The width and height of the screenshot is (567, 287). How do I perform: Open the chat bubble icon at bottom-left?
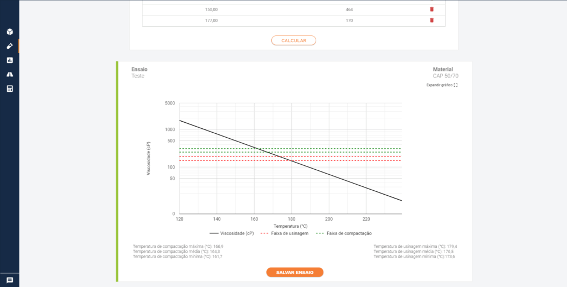pyautogui.click(x=9, y=280)
